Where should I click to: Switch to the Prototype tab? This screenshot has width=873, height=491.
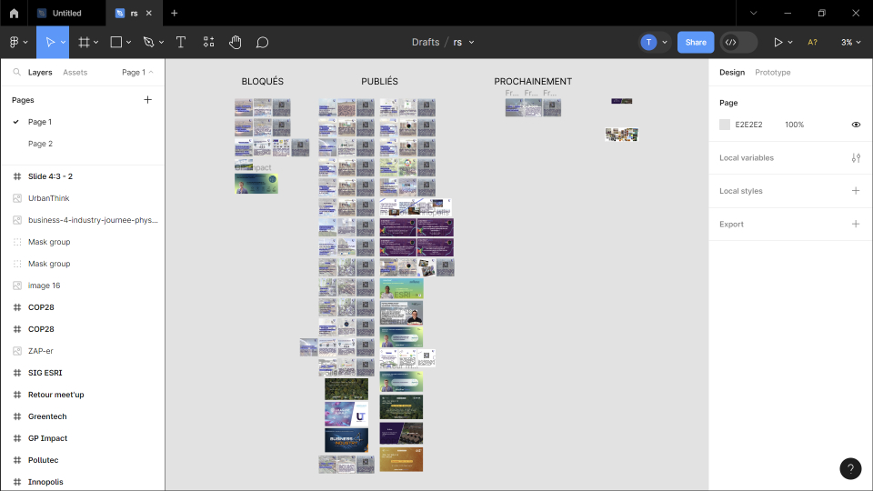point(772,72)
